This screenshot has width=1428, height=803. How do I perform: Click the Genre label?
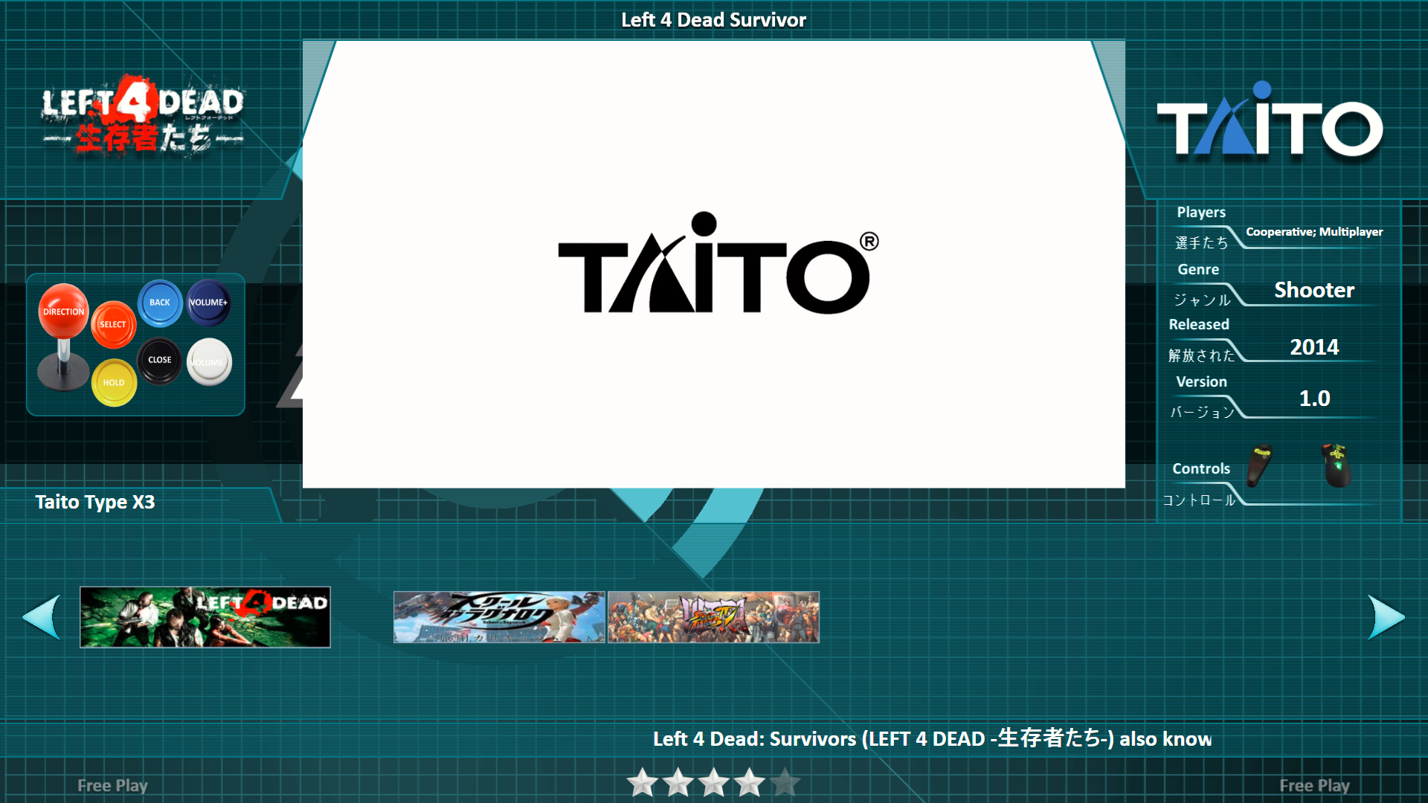1198,270
